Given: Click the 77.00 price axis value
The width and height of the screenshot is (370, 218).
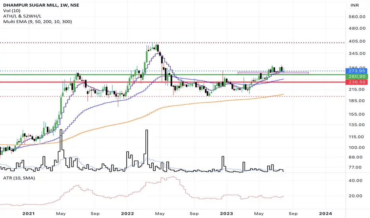Looking at the screenshot, I should pyautogui.click(x=356, y=167).
